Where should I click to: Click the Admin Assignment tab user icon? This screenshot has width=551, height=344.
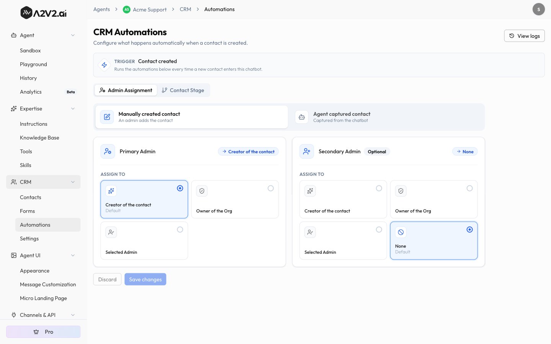click(102, 90)
